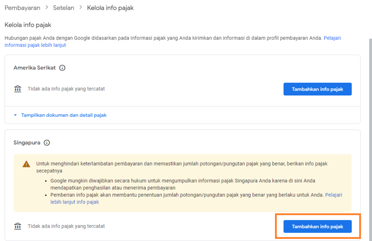Image resolution: width=372 pixels, height=241 pixels.
Task: Click Tidak ada info pajak text under Singapura
Action: (x=66, y=226)
